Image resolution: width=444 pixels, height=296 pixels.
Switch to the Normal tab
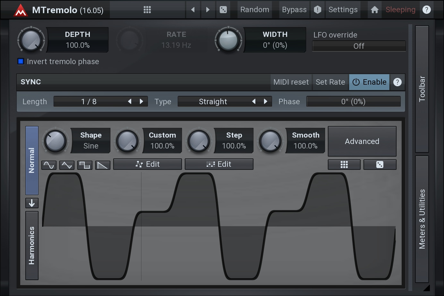point(32,160)
